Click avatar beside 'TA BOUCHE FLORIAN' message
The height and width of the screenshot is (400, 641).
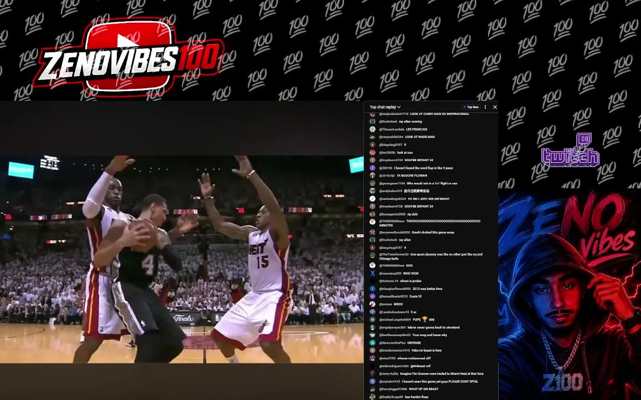[372, 176]
